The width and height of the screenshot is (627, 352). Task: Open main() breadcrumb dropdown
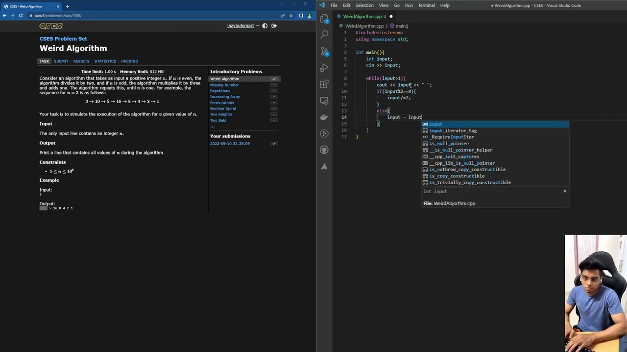pos(401,26)
